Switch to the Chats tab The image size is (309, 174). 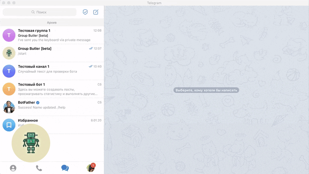tap(65, 168)
